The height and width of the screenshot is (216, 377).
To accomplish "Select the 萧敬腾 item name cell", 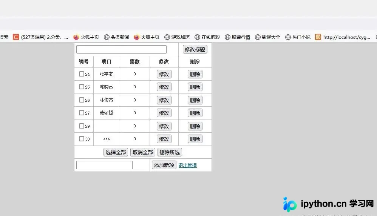I will click(106, 113).
